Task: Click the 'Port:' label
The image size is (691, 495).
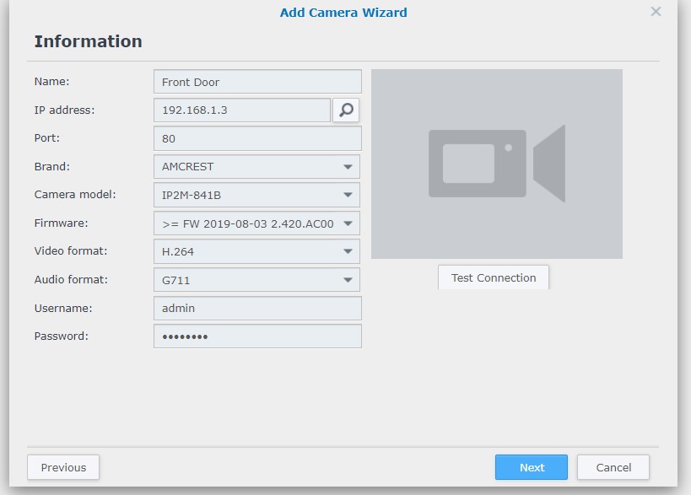Action: [x=47, y=137]
